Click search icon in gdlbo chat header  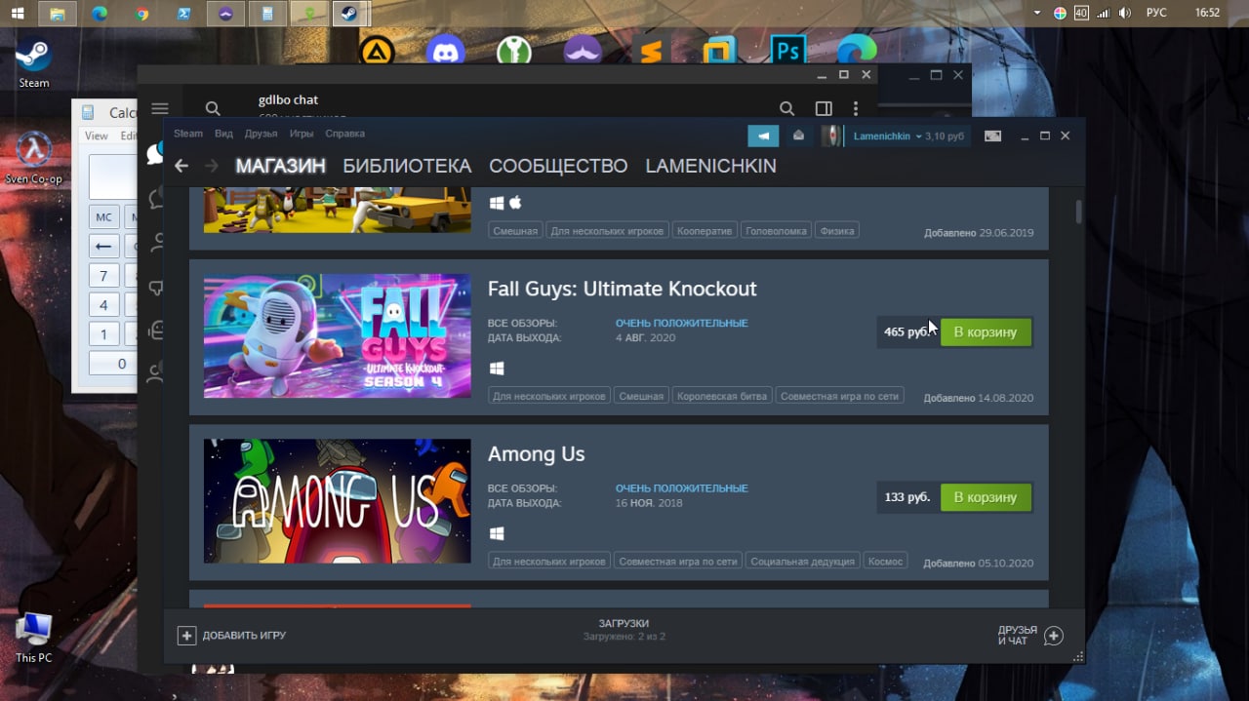[x=786, y=108]
